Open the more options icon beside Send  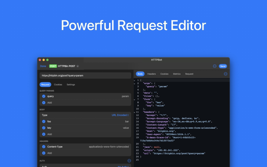tap(215, 66)
